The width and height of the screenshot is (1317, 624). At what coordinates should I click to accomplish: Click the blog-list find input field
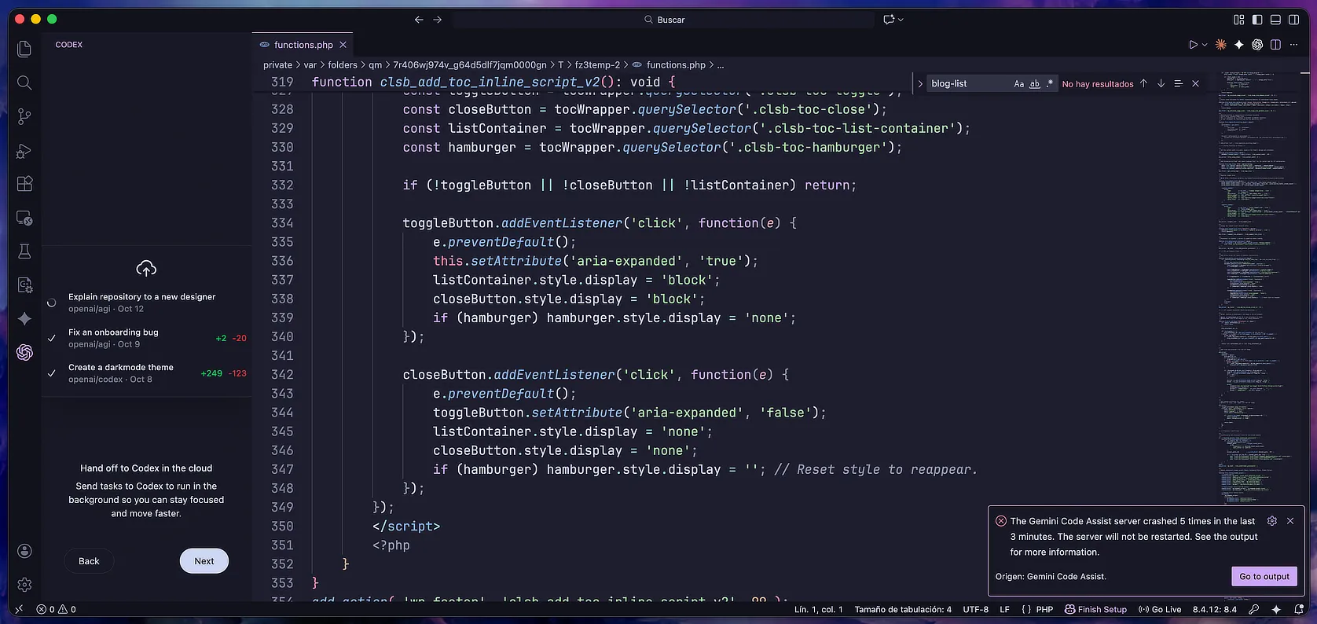coord(967,84)
